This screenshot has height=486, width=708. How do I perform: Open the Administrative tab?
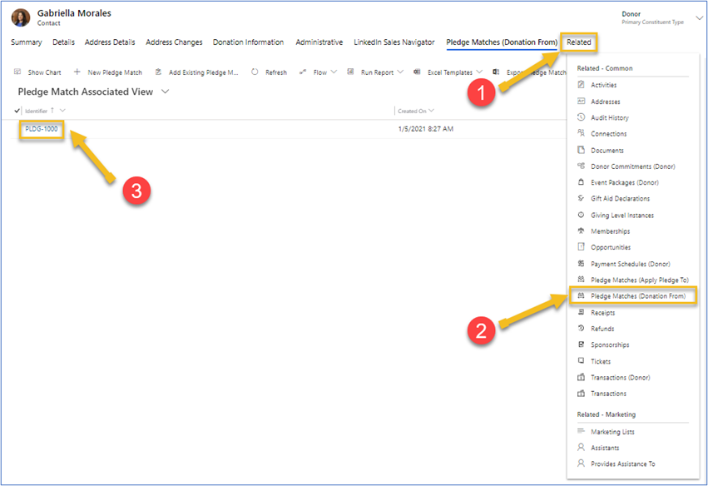coord(319,42)
